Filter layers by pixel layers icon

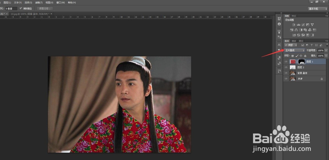[x=303, y=45]
